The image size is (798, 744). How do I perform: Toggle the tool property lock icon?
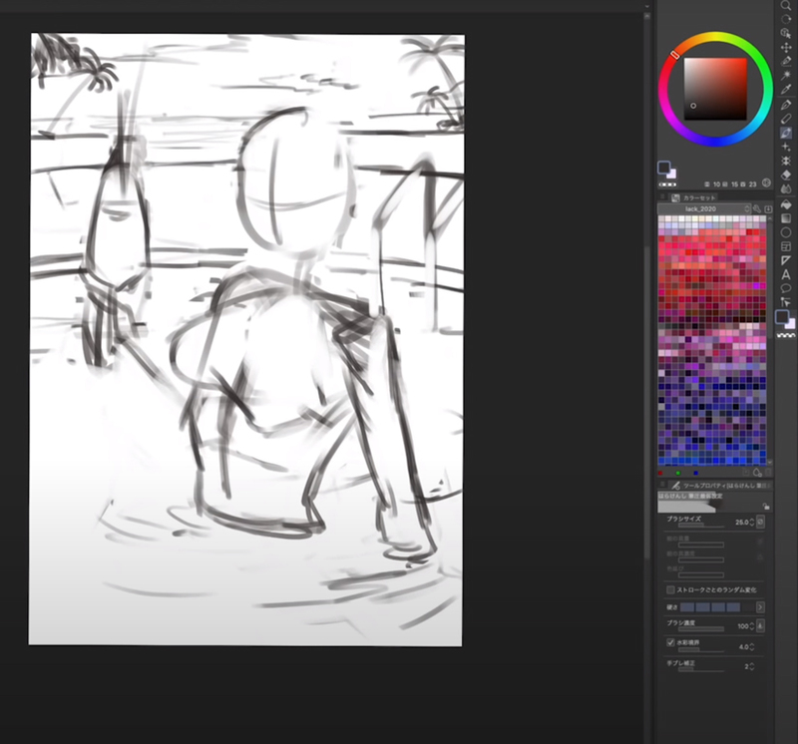pos(765,507)
